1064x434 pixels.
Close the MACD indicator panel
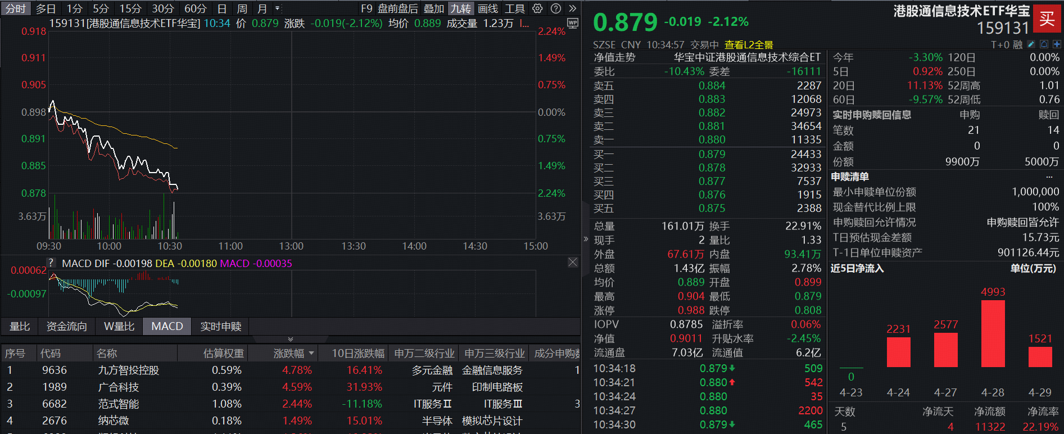click(x=573, y=263)
